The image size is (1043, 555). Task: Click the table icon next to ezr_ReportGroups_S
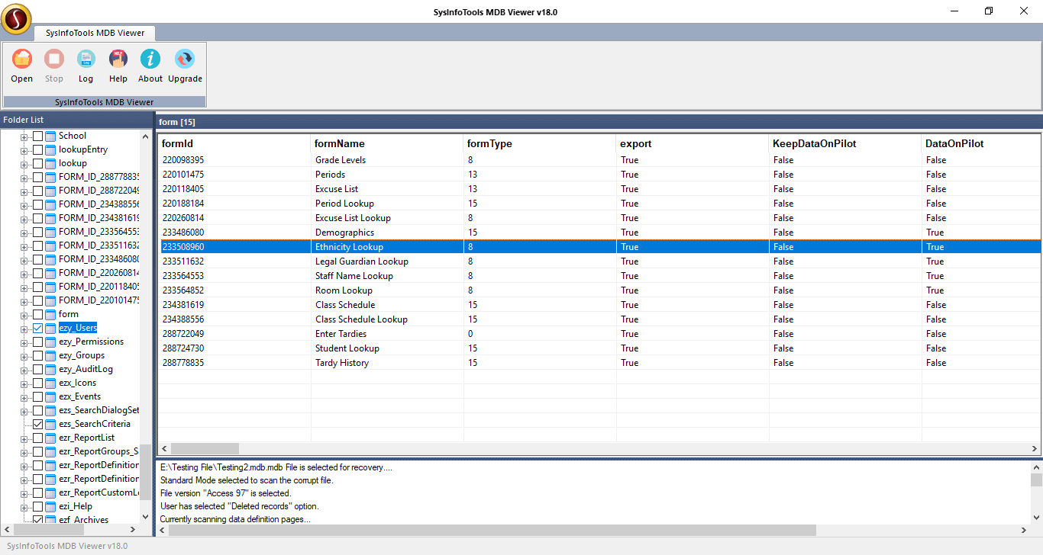tap(50, 451)
